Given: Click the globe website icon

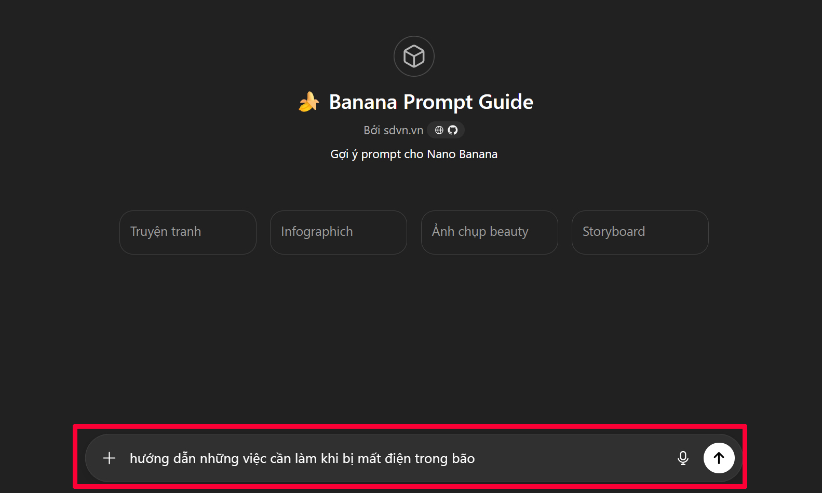Looking at the screenshot, I should (439, 130).
